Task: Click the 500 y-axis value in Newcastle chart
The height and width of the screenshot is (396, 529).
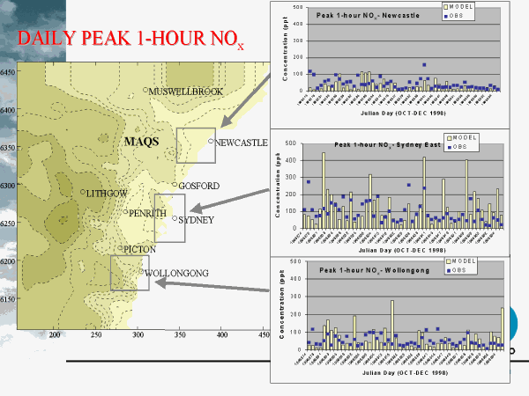Action: [x=298, y=7]
